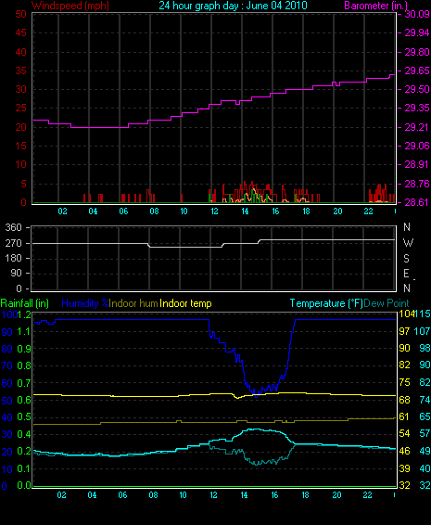Click the yellow 97 indoor temp value
431x525 pixels.
[404, 331]
